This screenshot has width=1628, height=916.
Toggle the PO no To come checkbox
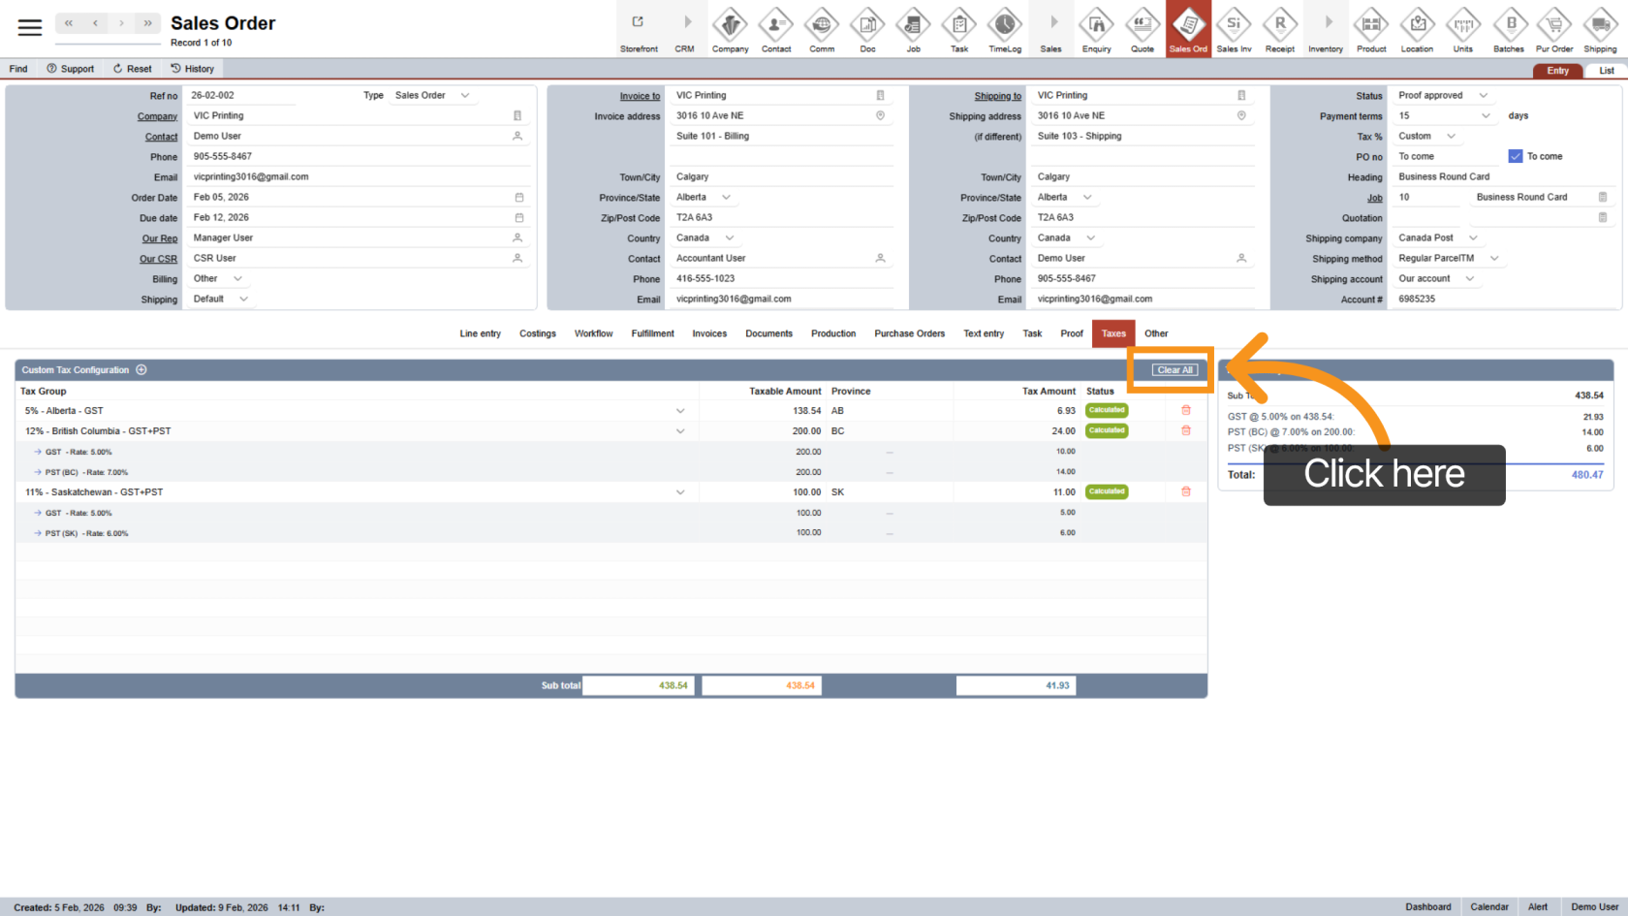pyautogui.click(x=1515, y=156)
